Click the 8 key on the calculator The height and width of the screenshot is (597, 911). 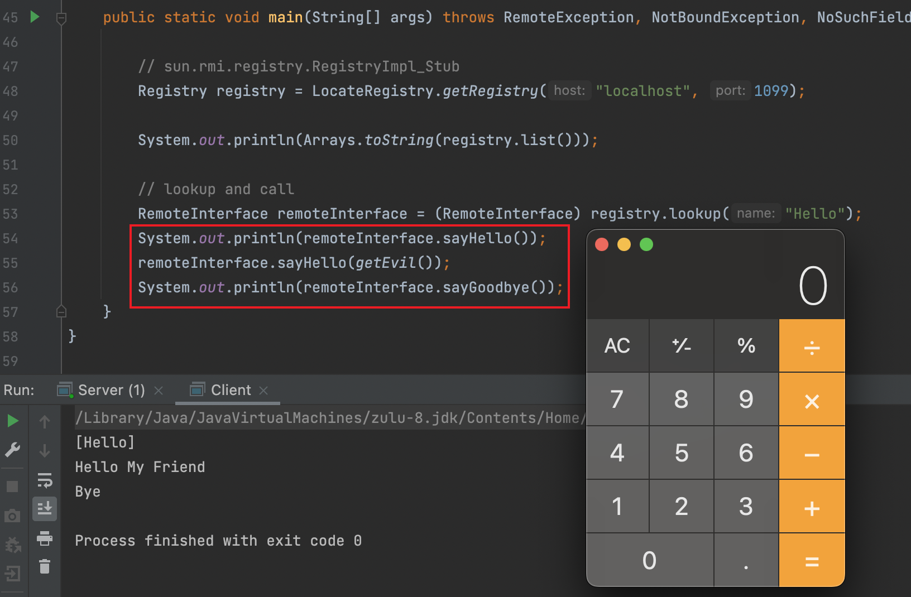click(x=682, y=399)
